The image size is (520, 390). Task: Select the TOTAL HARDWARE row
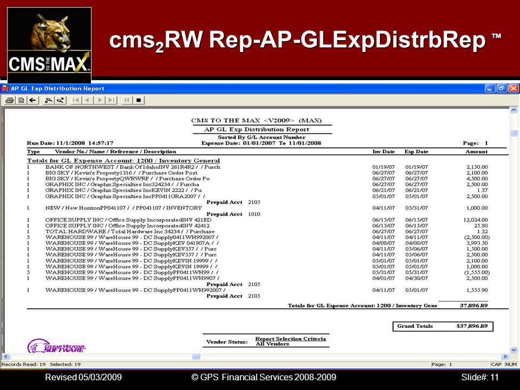coord(257,231)
